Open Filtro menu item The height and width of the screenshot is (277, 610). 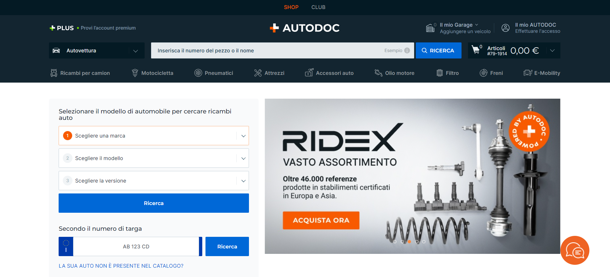point(448,73)
